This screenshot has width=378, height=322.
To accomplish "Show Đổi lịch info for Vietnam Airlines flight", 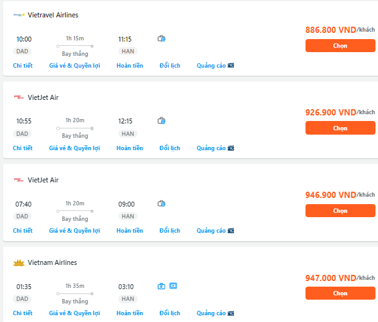I will tap(170, 313).
